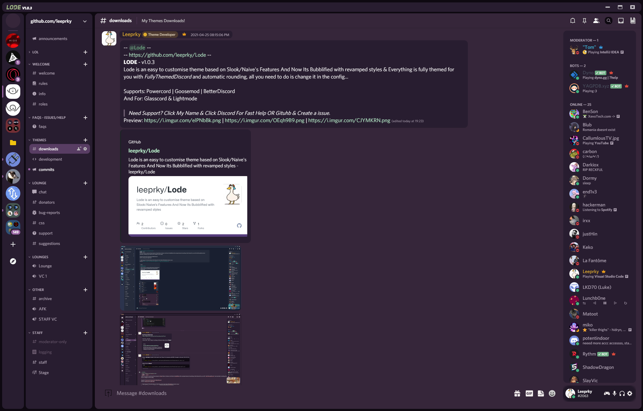Expand the LOL category
The image size is (643, 411).
tap(35, 52)
